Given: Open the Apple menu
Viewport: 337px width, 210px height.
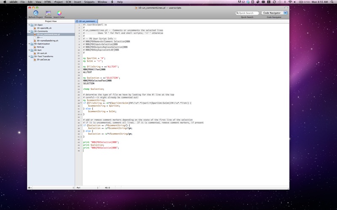Looking at the screenshot, I should (x=5, y=2).
